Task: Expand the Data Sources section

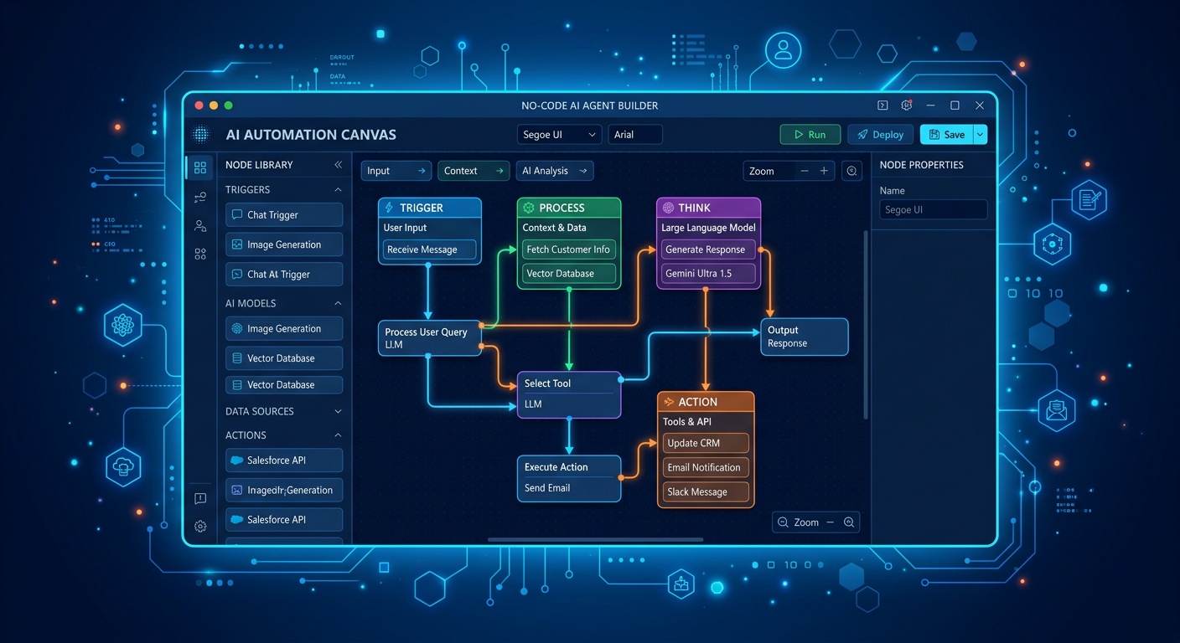Action: pyautogui.click(x=338, y=412)
